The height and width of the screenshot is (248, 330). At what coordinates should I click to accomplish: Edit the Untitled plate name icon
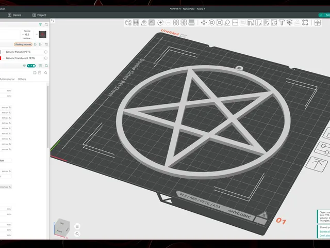coord(183,36)
